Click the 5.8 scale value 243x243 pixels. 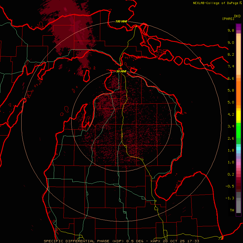[231, 90]
